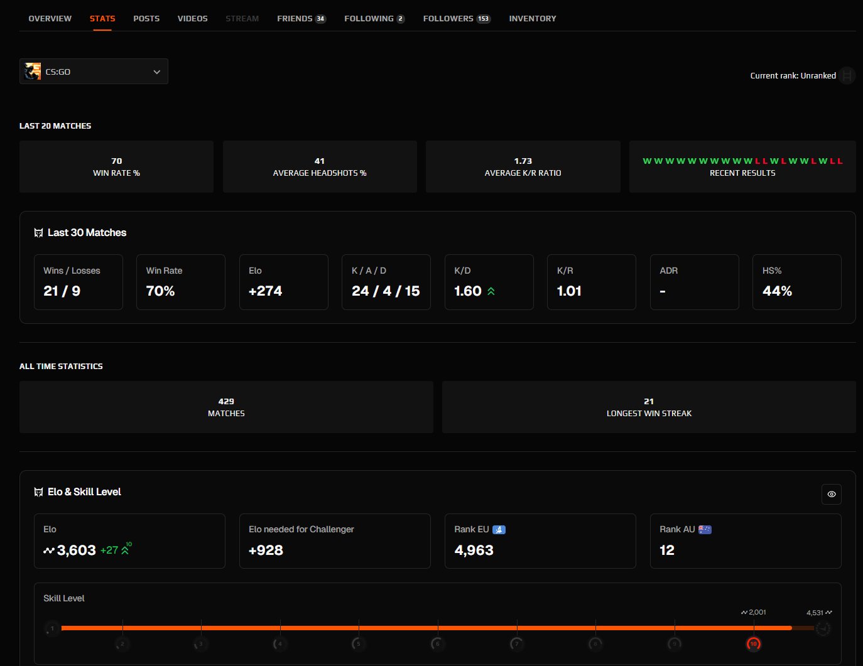Click the ladder rank icon beside Current rank
The image size is (863, 666).
(847, 75)
